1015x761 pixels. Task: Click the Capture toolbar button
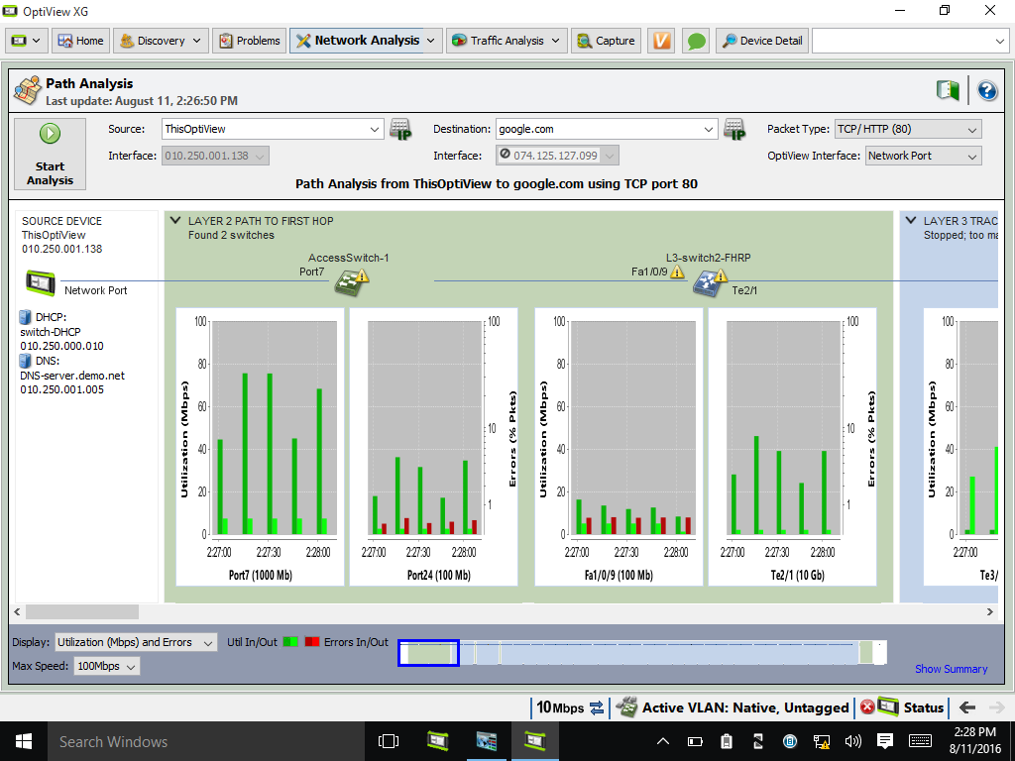[x=606, y=41]
